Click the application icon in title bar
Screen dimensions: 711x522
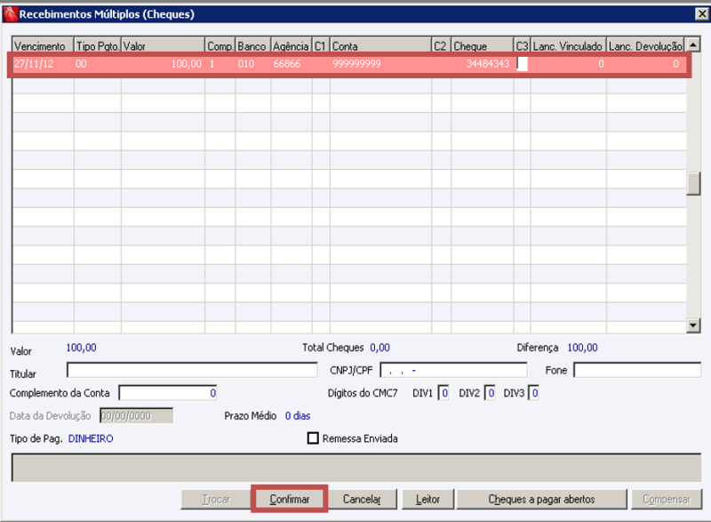(10, 13)
